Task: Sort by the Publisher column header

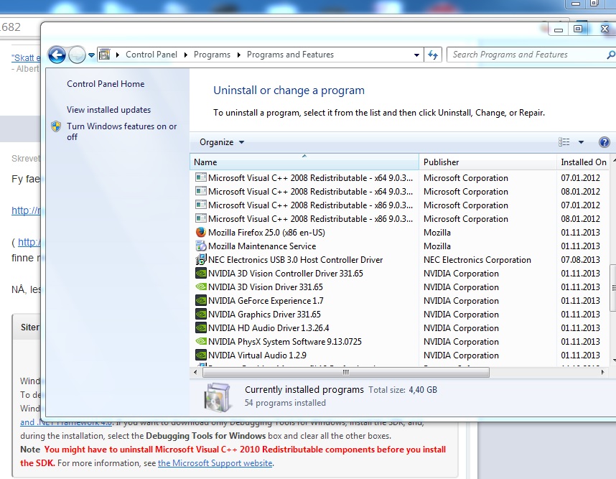Action: click(x=487, y=162)
